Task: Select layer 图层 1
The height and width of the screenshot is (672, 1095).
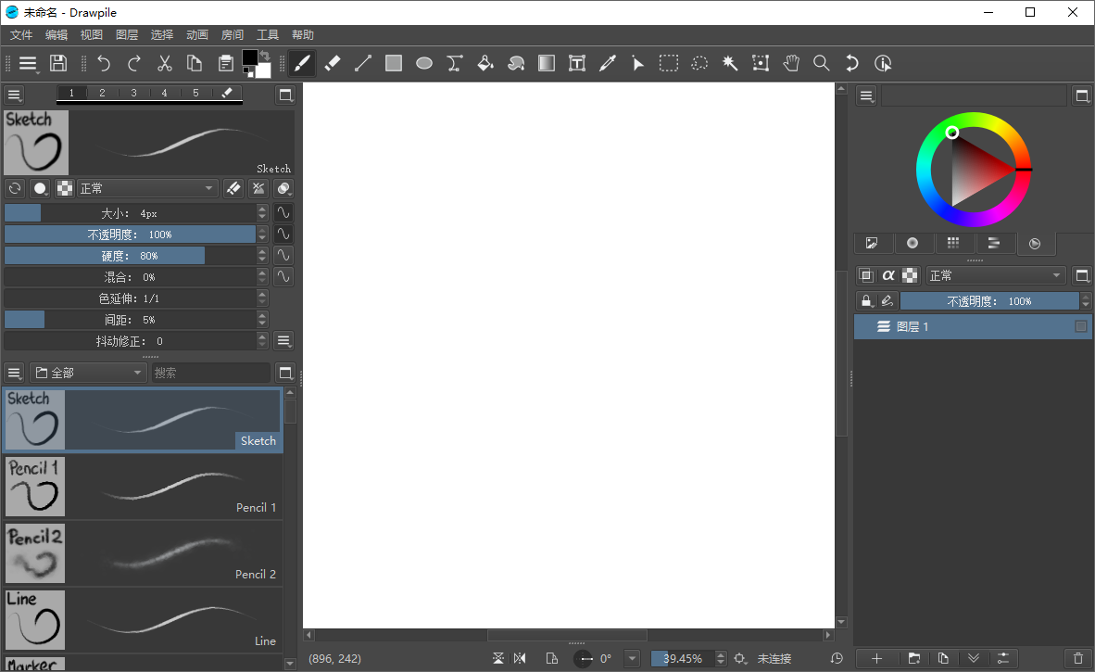Action: [973, 326]
